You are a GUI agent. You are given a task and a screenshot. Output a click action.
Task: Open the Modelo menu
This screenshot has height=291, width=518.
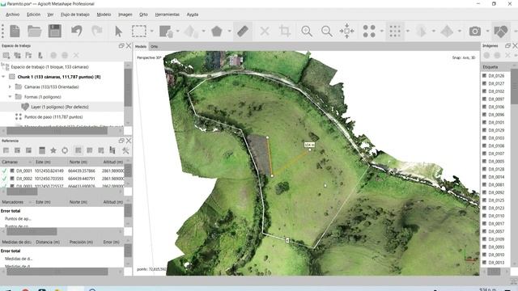[104, 15]
